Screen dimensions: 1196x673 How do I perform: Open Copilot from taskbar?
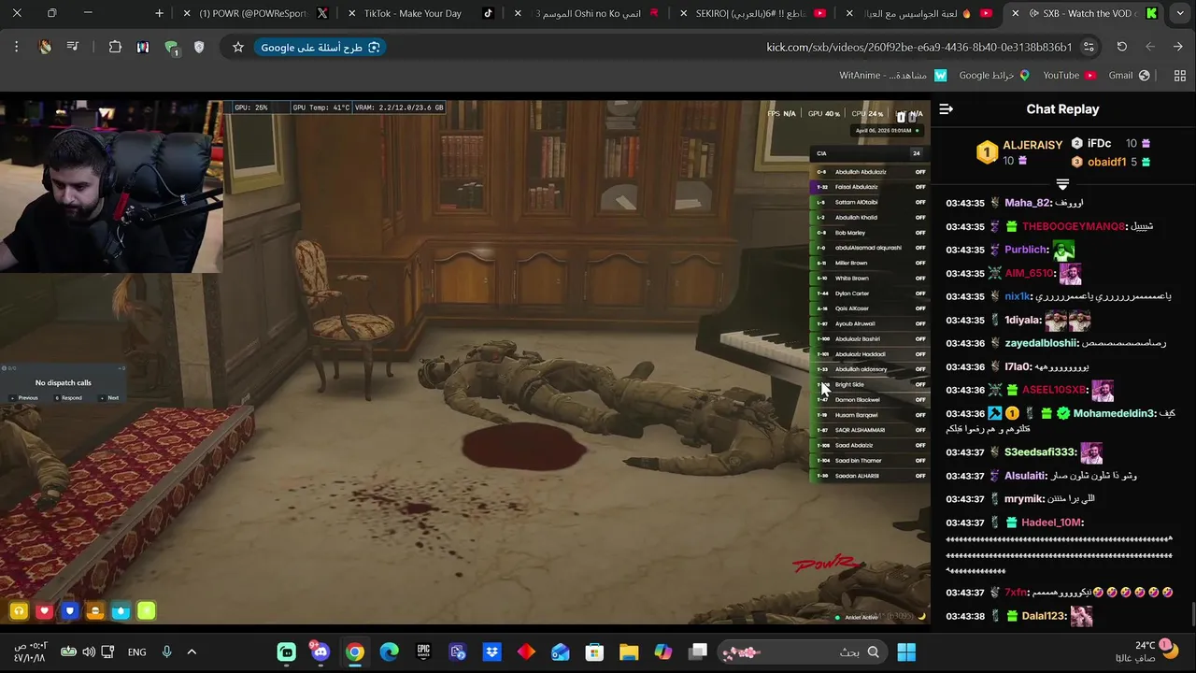click(x=663, y=652)
